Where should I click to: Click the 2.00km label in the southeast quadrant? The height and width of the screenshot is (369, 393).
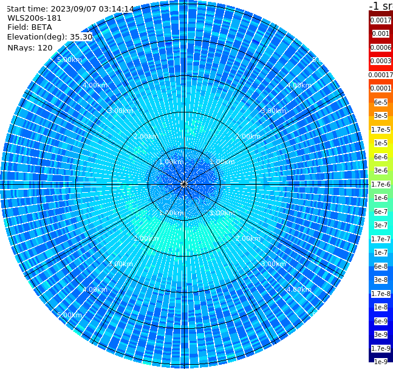tap(248, 238)
